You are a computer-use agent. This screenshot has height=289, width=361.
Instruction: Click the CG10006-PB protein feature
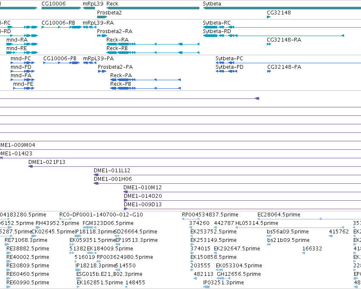(x=62, y=63)
